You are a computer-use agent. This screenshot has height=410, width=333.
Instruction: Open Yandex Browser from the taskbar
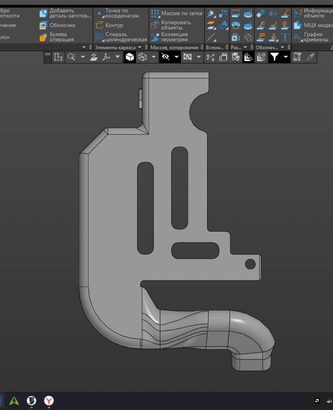49,401
